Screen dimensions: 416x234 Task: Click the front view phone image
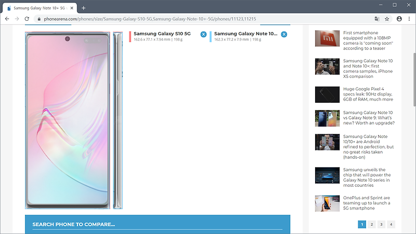click(68, 120)
